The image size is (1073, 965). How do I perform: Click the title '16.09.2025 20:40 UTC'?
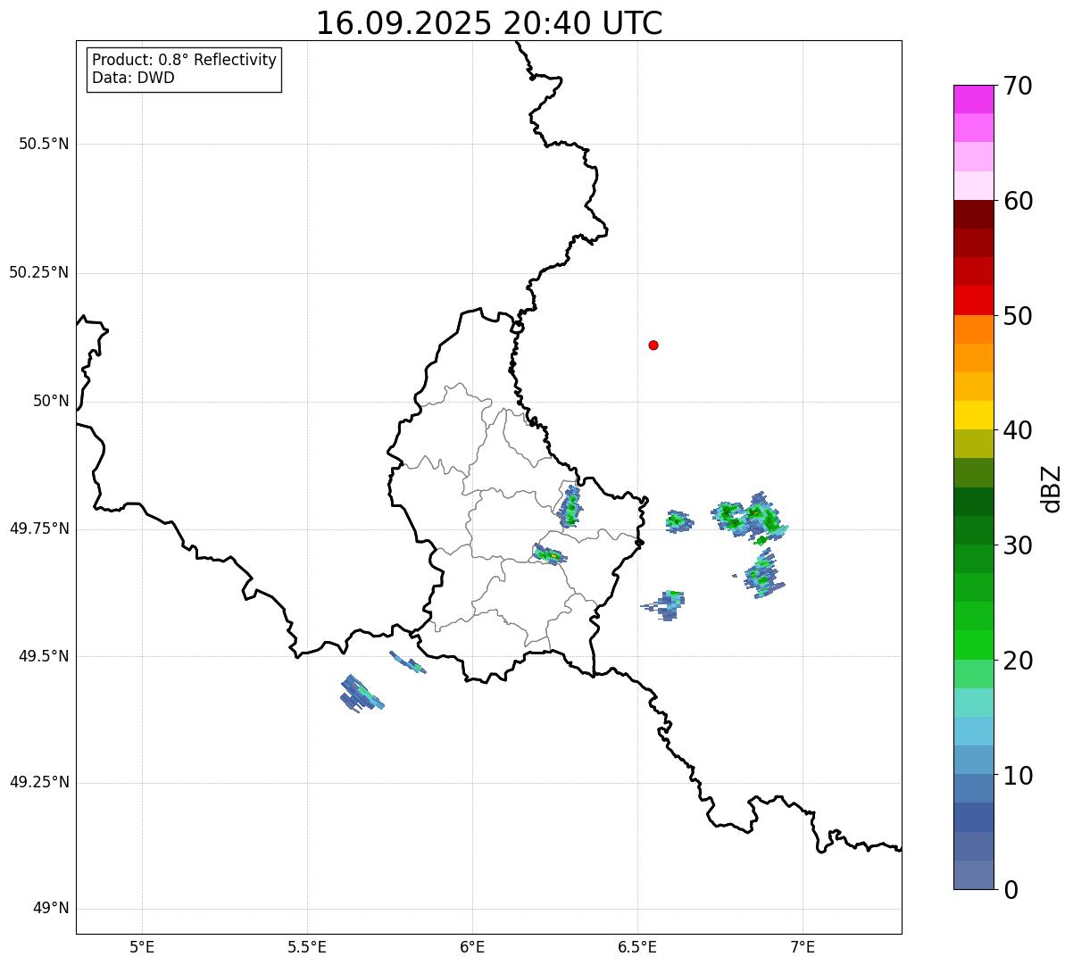[x=489, y=23]
